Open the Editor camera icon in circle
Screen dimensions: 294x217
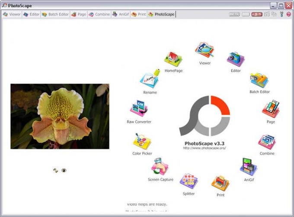coord(236,59)
